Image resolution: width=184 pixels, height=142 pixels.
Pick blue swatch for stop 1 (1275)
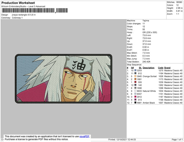(135, 70)
